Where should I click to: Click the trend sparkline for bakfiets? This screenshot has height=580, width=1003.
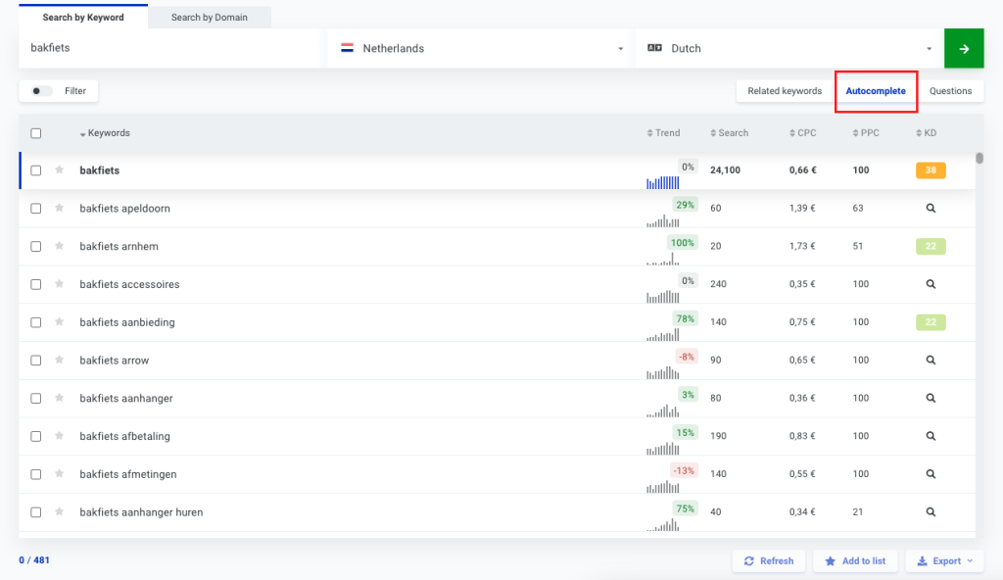click(664, 180)
